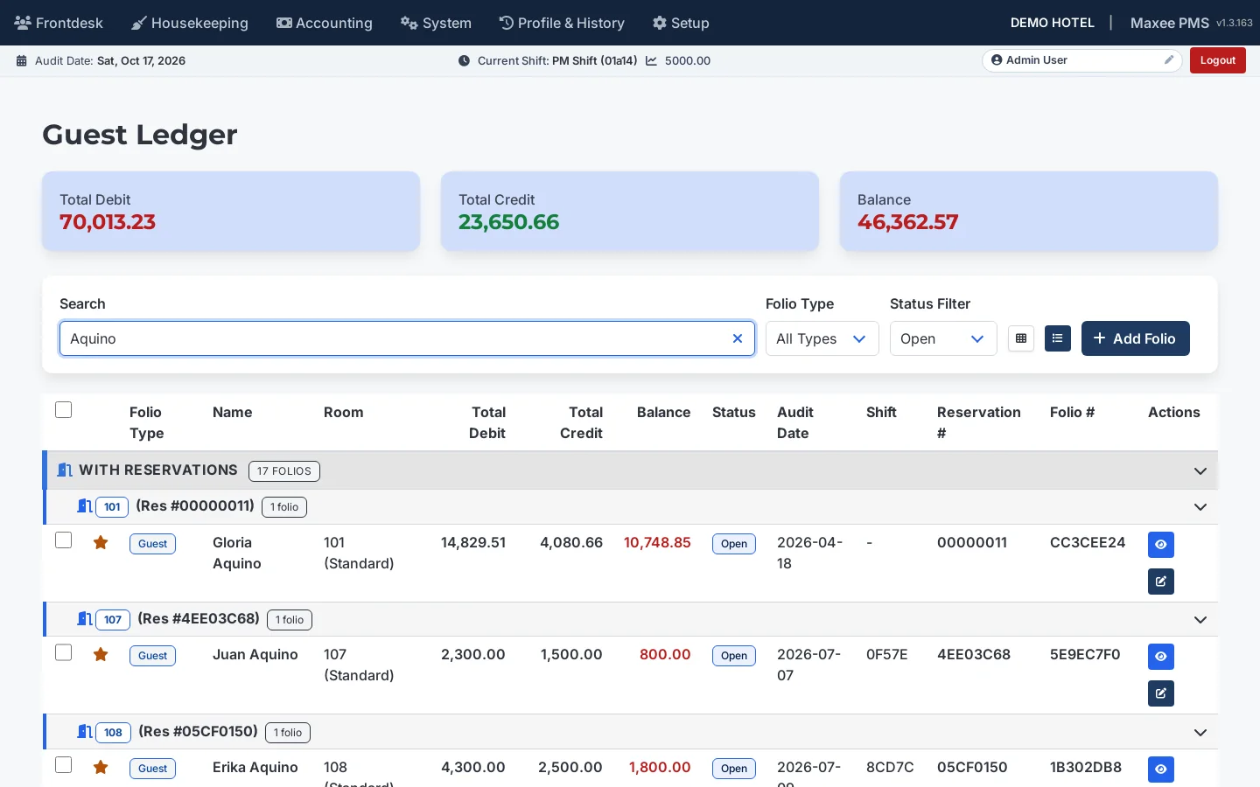Click the chart icon beside 5000.00

[x=651, y=61]
